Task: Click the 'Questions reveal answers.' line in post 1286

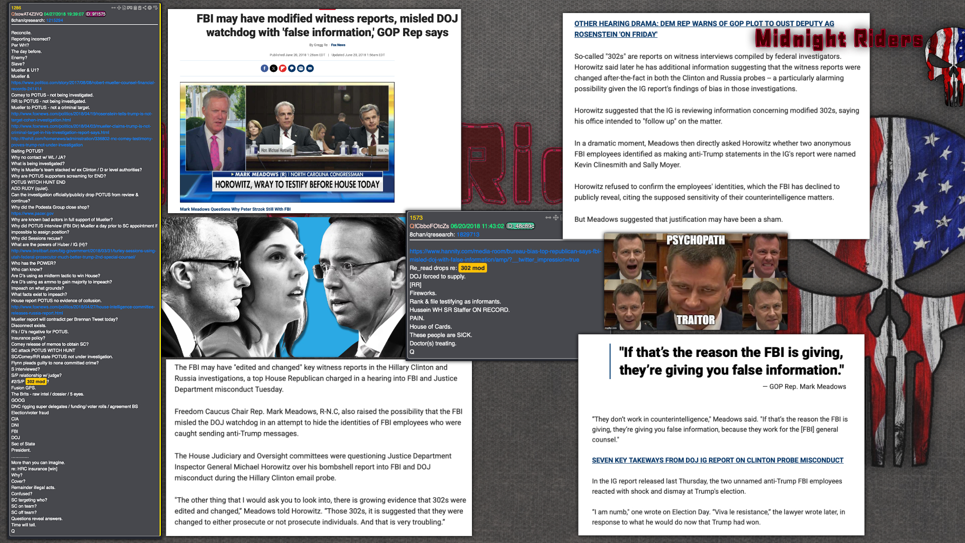Action: [37, 519]
